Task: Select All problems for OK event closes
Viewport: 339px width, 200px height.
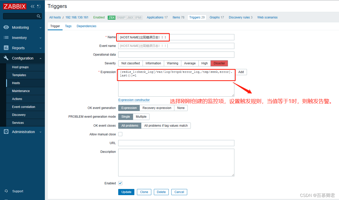Action: (130, 126)
